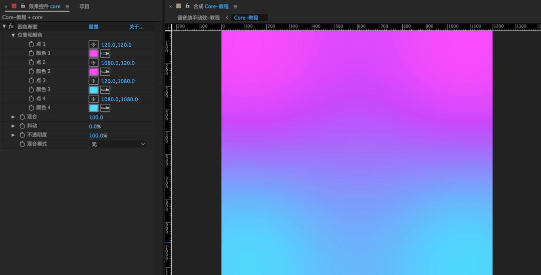This screenshot has width=541, height=275.
Task: Open the 语音助手动效-教程 breadcrumb
Action: 198,18
